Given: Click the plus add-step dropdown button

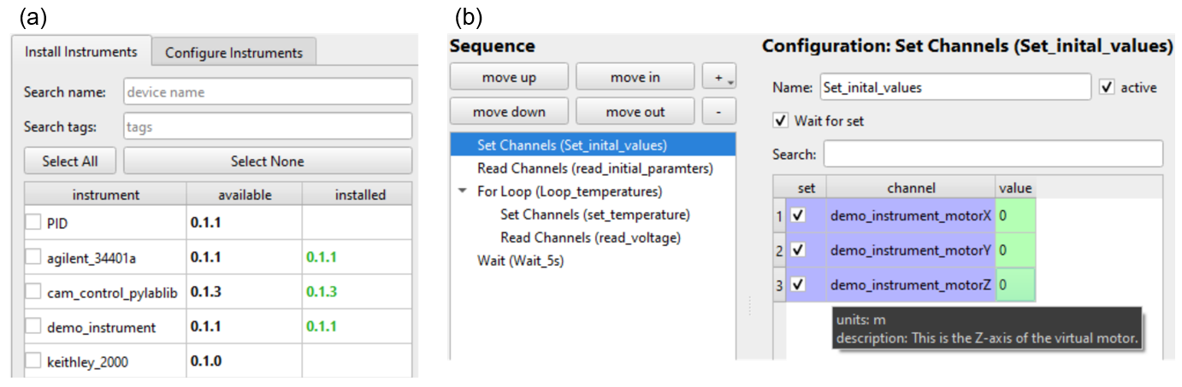Looking at the screenshot, I should pyautogui.click(x=718, y=77).
